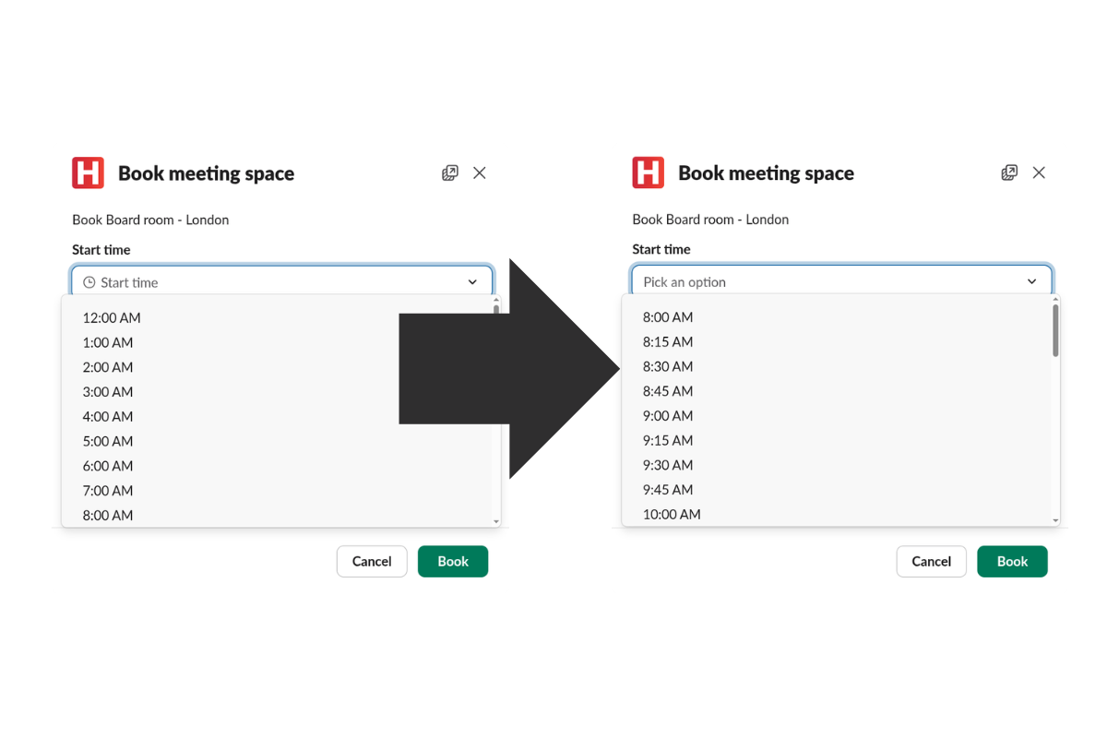Image resolution: width=1107 pixels, height=738 pixels.
Task: Pick 5:00 AM from the list
Action: coord(108,441)
